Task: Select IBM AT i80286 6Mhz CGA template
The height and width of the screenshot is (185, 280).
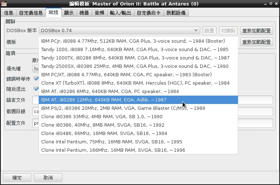Action: pyautogui.click(x=139, y=92)
